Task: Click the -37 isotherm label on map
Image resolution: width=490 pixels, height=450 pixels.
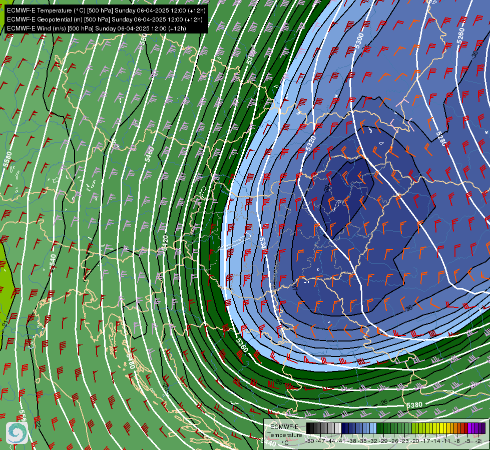Action: click(x=294, y=286)
